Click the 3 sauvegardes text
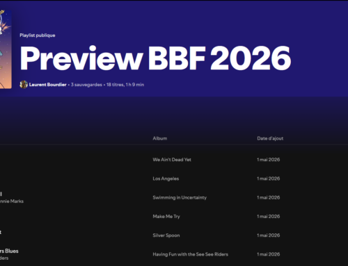 point(86,85)
